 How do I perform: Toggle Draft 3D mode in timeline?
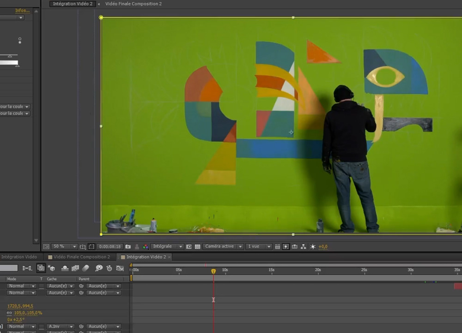51,268
